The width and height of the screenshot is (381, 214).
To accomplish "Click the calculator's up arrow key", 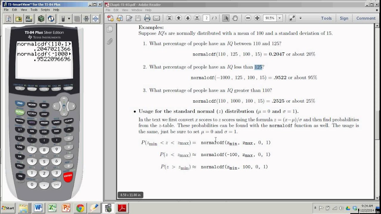I will 64,99.
